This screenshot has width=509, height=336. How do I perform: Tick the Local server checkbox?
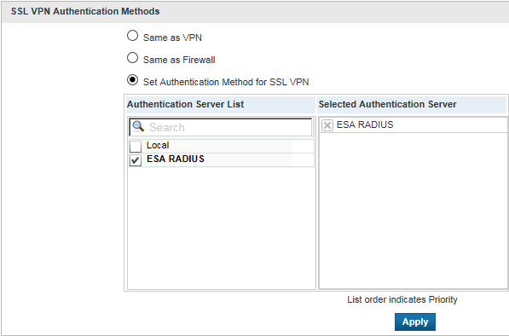136,147
